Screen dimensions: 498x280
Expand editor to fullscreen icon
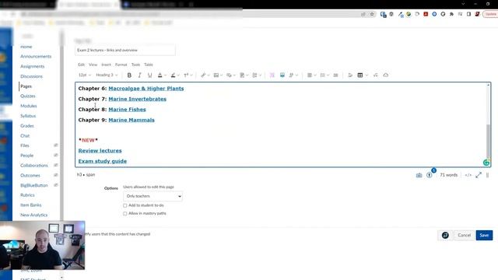479,175
